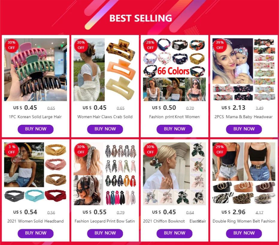Image resolution: width=279 pixels, height=245 pixels.
Task: Click the 39% OFF badge on Mama headwear
Action: 220,45
